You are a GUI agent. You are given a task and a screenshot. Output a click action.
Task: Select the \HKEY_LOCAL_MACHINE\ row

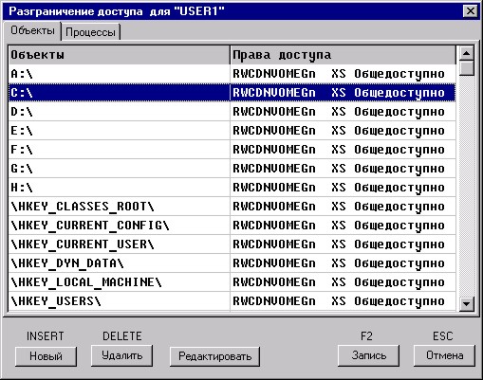pyautogui.click(x=232, y=282)
